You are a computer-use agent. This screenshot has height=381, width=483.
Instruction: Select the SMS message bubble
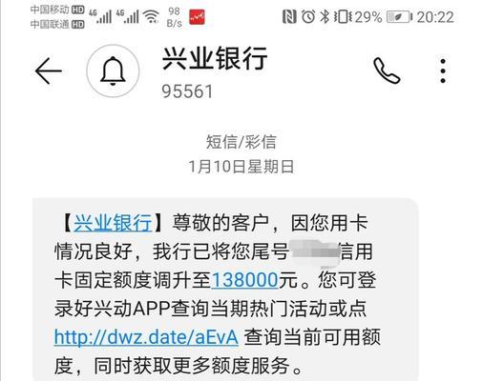[225, 290]
